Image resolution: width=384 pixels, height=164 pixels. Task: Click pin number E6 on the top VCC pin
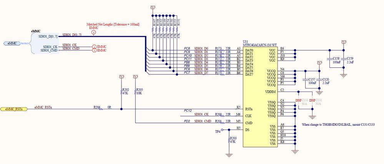click(282, 48)
